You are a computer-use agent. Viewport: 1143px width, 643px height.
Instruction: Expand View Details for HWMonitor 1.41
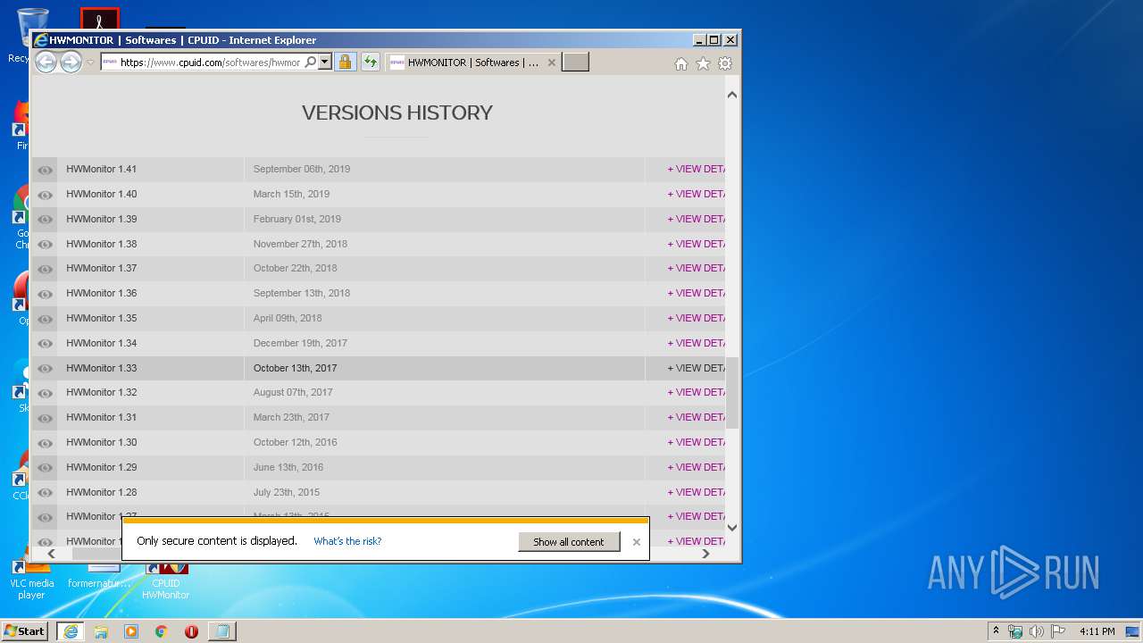pos(697,169)
